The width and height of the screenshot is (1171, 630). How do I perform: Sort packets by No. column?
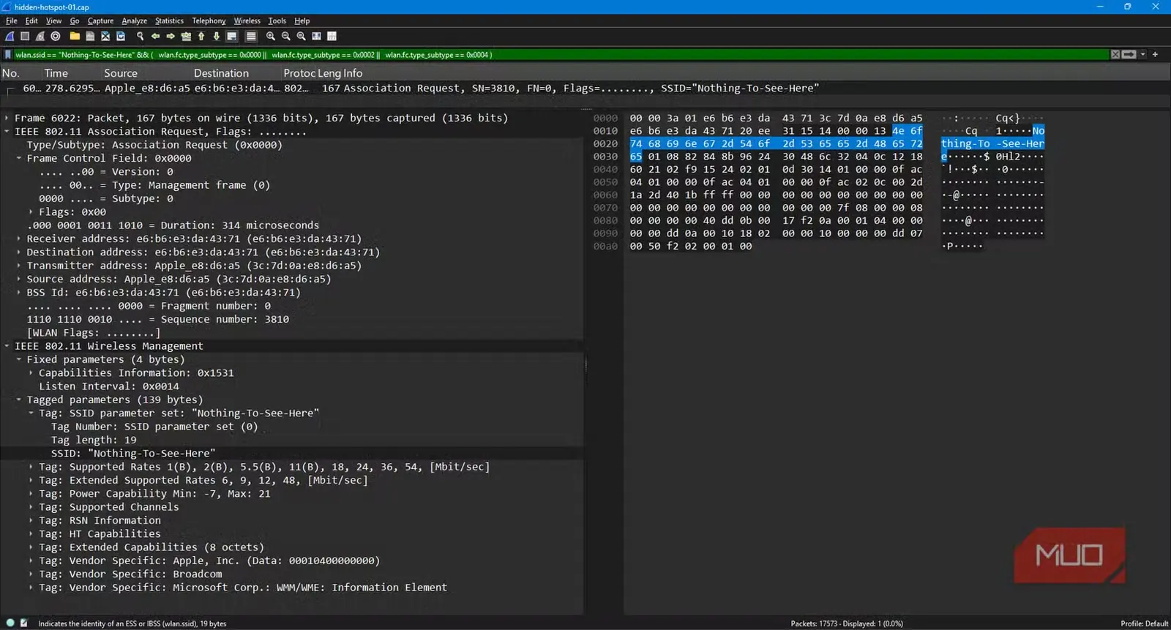click(x=10, y=73)
